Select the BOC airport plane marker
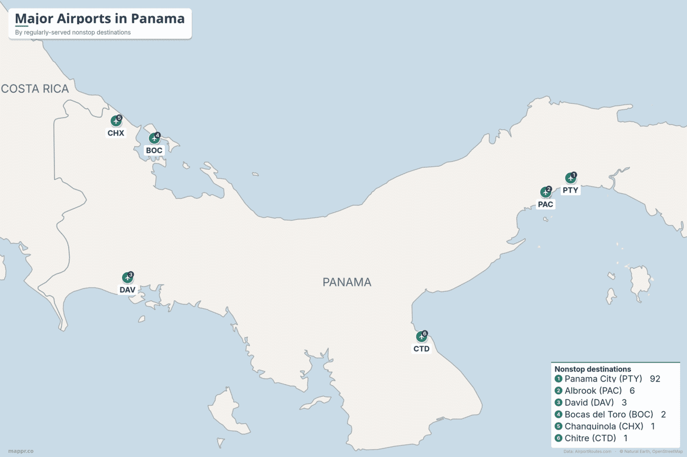This screenshot has height=457, width=687. click(154, 138)
